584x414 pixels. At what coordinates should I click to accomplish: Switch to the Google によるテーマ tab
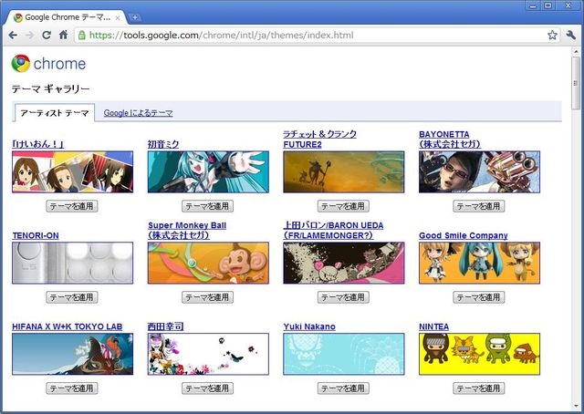pos(138,113)
